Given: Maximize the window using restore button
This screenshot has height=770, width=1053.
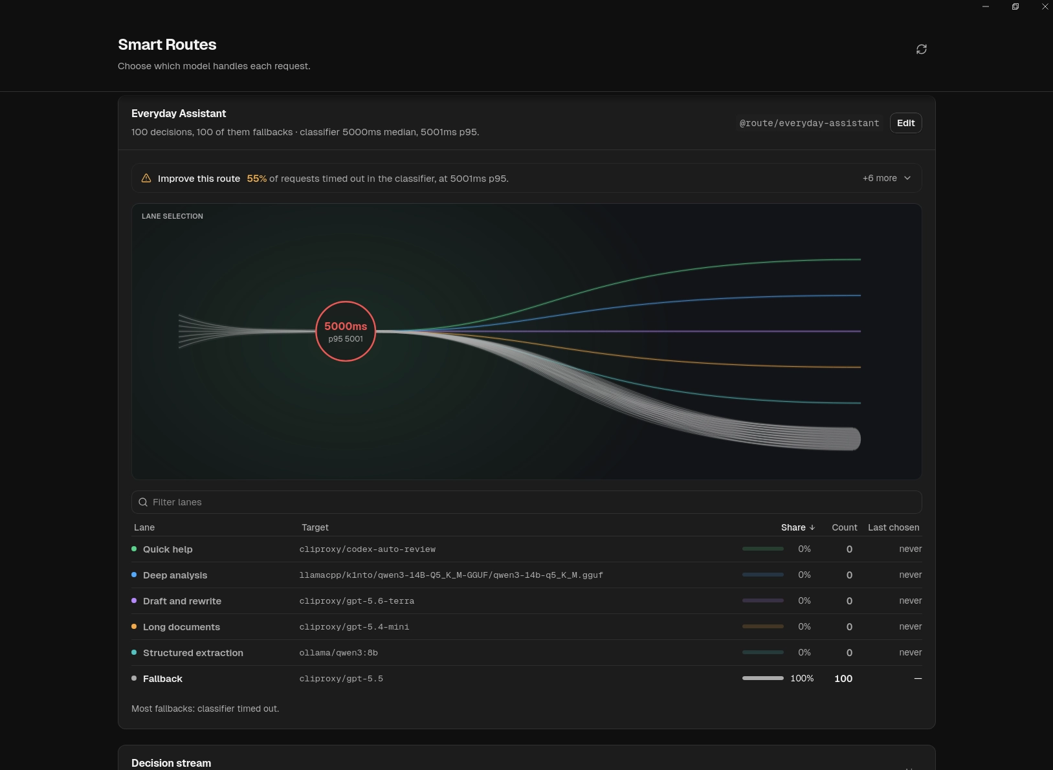Looking at the screenshot, I should tap(1015, 6).
